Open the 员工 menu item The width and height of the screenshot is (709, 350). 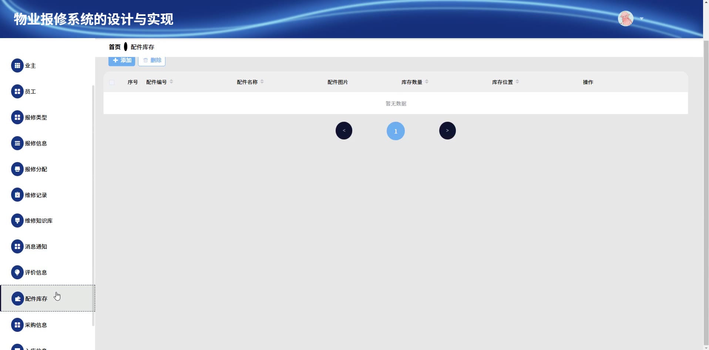pos(47,91)
